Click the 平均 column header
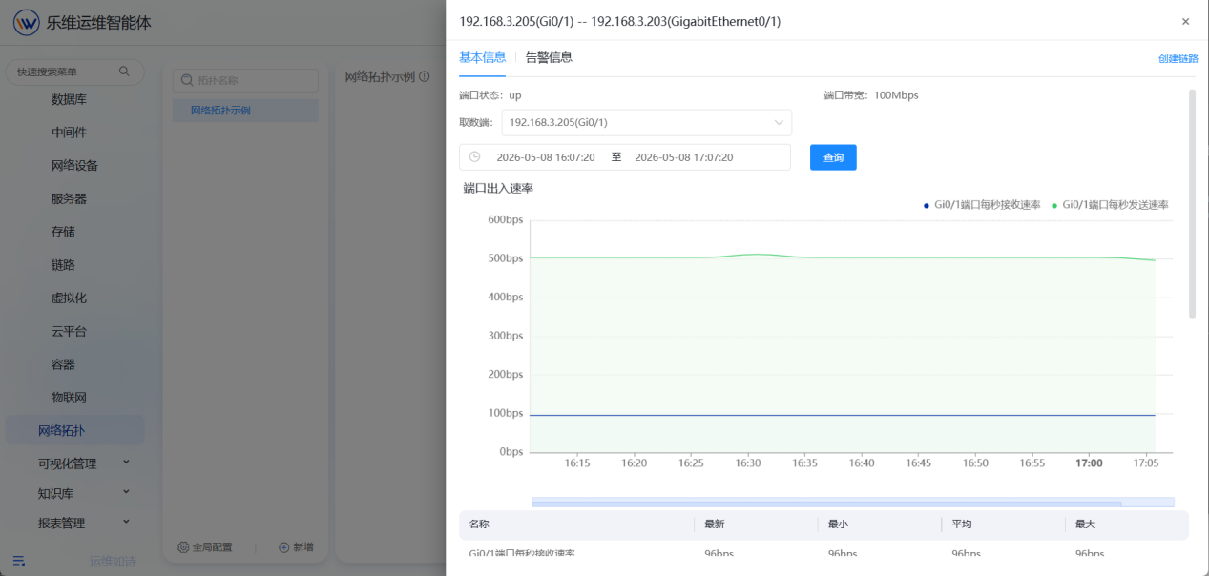 [962, 525]
